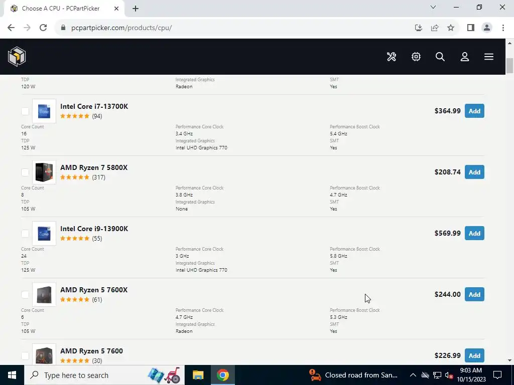The width and height of the screenshot is (514, 385).
Task: Open the AMD Ryzen 5 7600X product thumbnail
Action: click(x=44, y=295)
